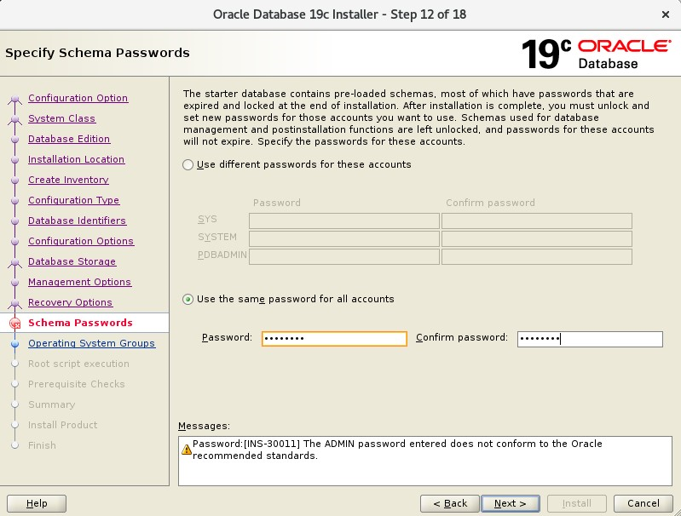Click the PDBADMIN confirm password field
Viewport: 681px width, 516px height.
click(x=537, y=256)
